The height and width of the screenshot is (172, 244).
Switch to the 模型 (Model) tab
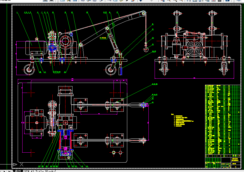tap(18, 171)
